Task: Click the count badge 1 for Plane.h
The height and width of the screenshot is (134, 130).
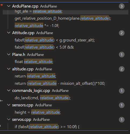Action: click(122, 55)
